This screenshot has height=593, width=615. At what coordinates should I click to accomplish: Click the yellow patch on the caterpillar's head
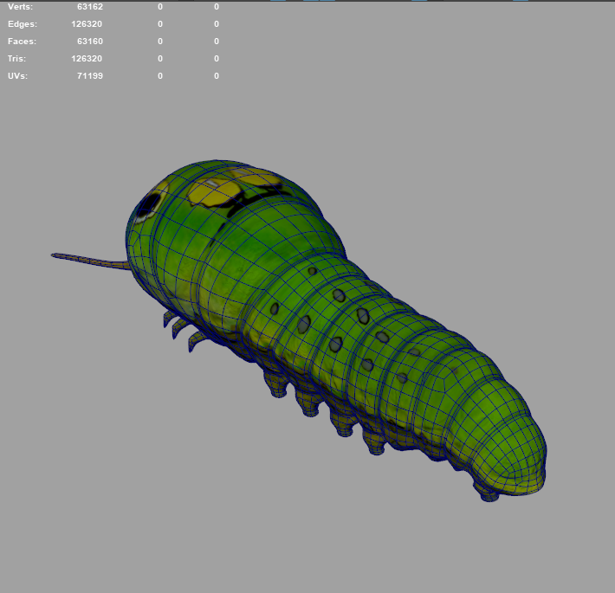(x=206, y=194)
